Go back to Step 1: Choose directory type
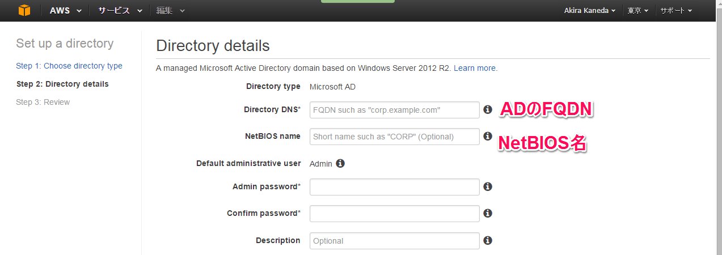The height and width of the screenshot is (255, 722). (69, 66)
